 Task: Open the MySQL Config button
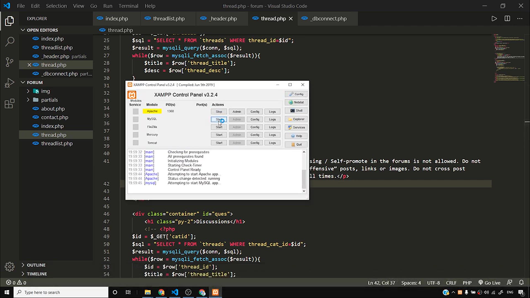(255, 119)
